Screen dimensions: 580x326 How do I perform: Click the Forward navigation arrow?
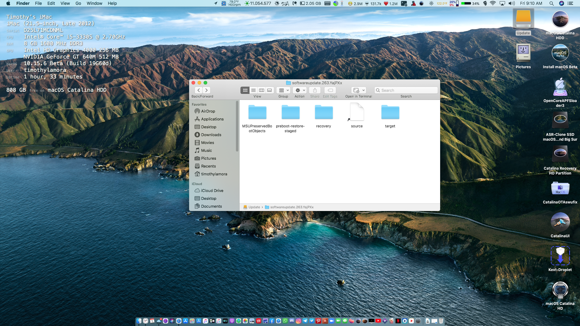[207, 90]
